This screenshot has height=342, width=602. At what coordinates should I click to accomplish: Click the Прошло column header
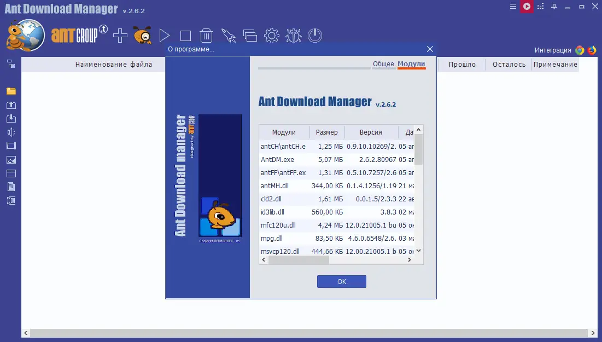[462, 65]
